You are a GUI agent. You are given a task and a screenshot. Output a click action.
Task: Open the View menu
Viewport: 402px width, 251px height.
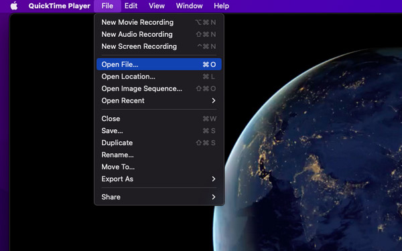[x=156, y=5]
